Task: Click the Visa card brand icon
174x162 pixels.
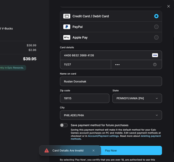Action: coord(155,55)
